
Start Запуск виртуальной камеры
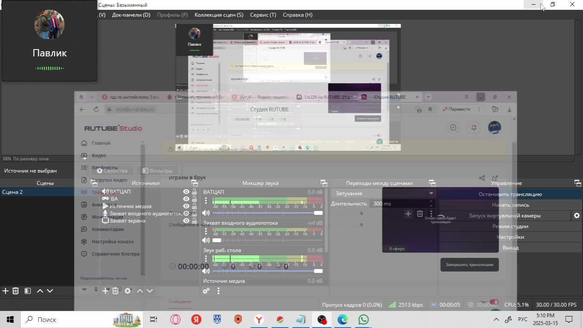505,216
